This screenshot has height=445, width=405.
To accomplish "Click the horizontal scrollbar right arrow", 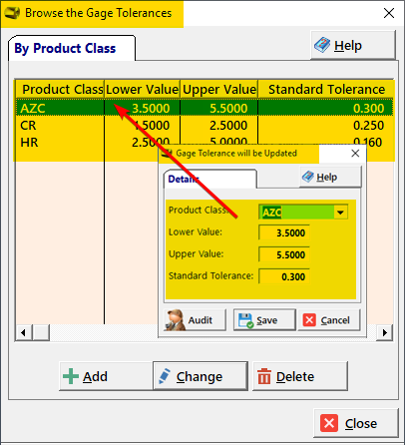I will pyautogui.click(x=385, y=332).
